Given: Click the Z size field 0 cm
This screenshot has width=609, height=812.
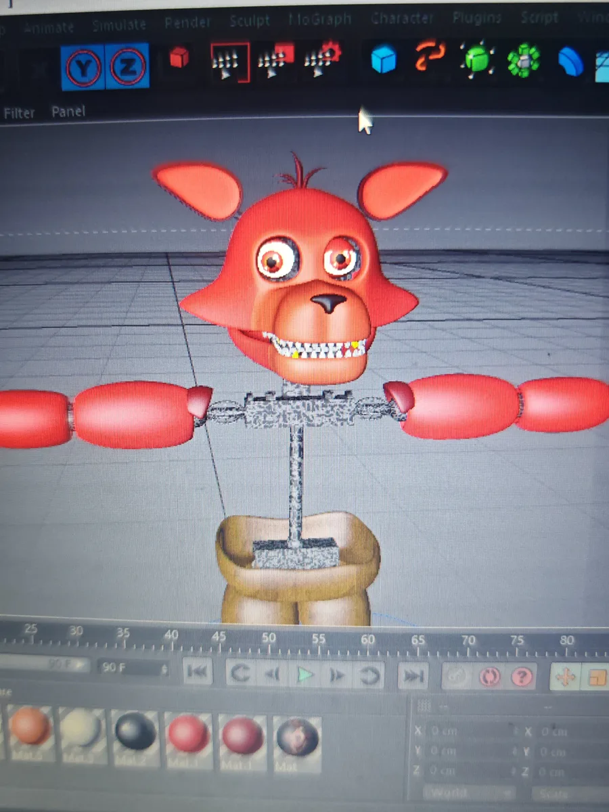Looking at the screenshot, I should [572, 772].
